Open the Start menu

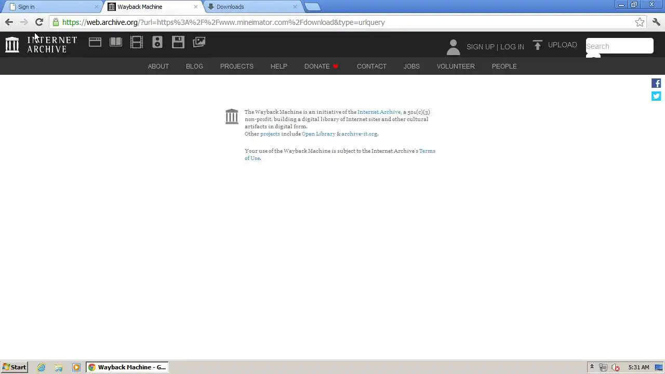[15, 367]
